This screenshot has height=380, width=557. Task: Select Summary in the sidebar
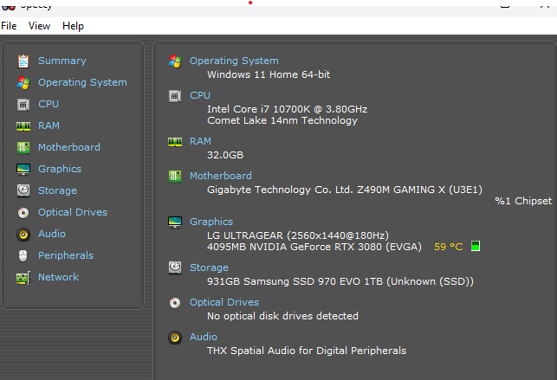62,61
